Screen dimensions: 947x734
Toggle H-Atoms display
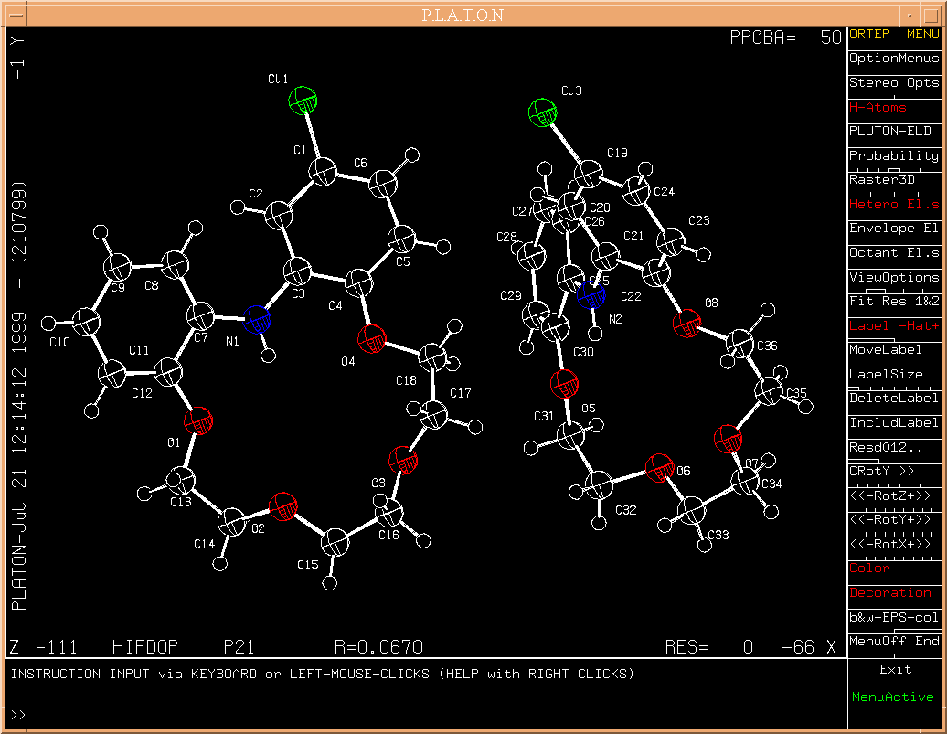(x=893, y=107)
